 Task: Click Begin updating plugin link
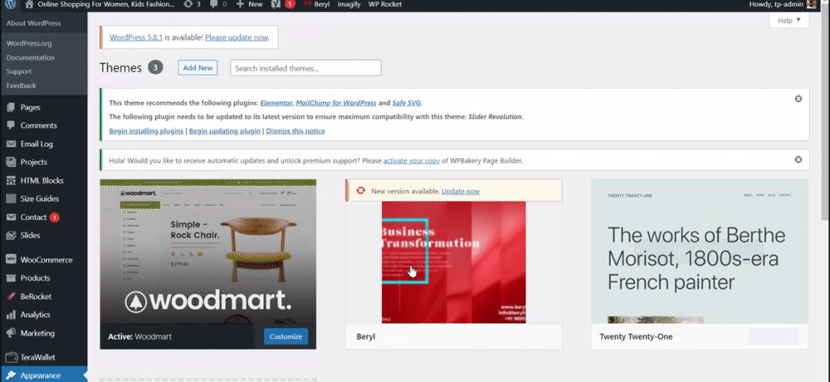pyautogui.click(x=224, y=131)
